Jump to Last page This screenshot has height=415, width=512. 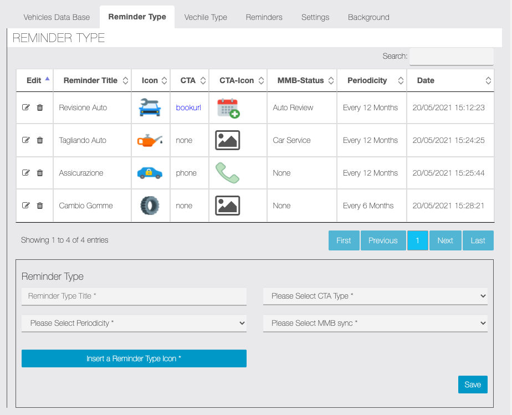[478, 240]
